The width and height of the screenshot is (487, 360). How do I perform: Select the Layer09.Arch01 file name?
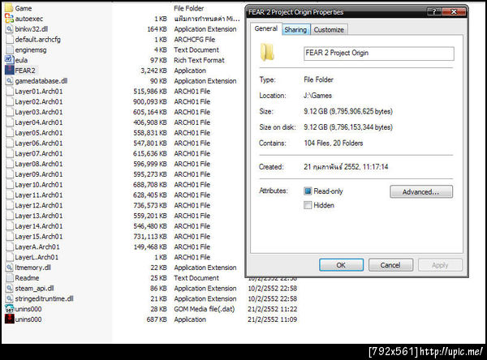tap(39, 174)
